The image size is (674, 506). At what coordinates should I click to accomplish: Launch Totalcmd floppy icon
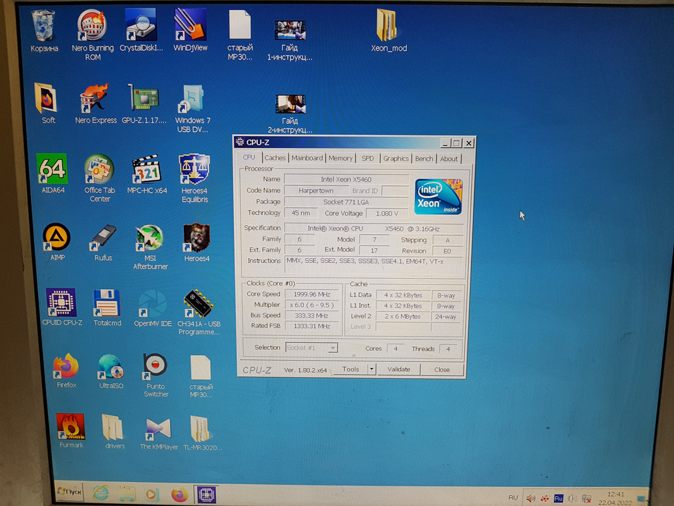(107, 307)
